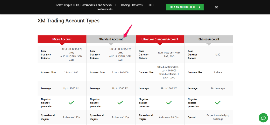The image size is (270, 125).
Task: Click 'EUR, USD, GBP, AUD, ZAR, SGD' currency list
Action: click(169, 54)
